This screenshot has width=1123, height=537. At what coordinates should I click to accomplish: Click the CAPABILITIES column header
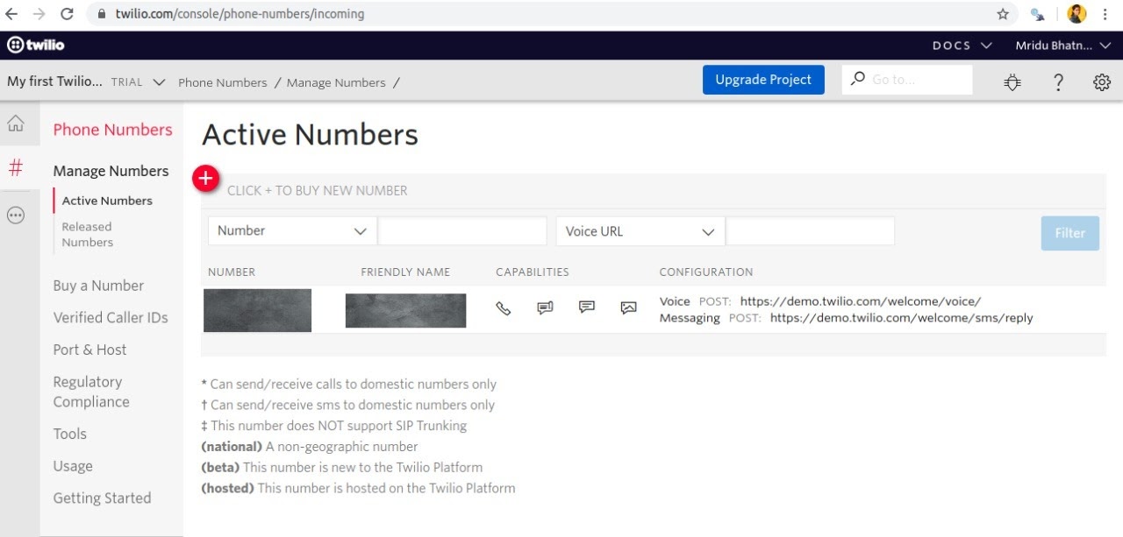[533, 272]
